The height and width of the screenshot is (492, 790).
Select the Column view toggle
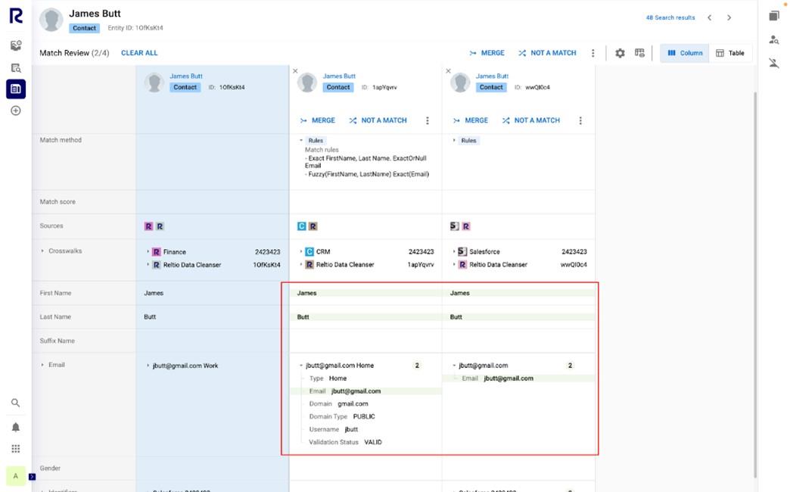click(x=684, y=53)
